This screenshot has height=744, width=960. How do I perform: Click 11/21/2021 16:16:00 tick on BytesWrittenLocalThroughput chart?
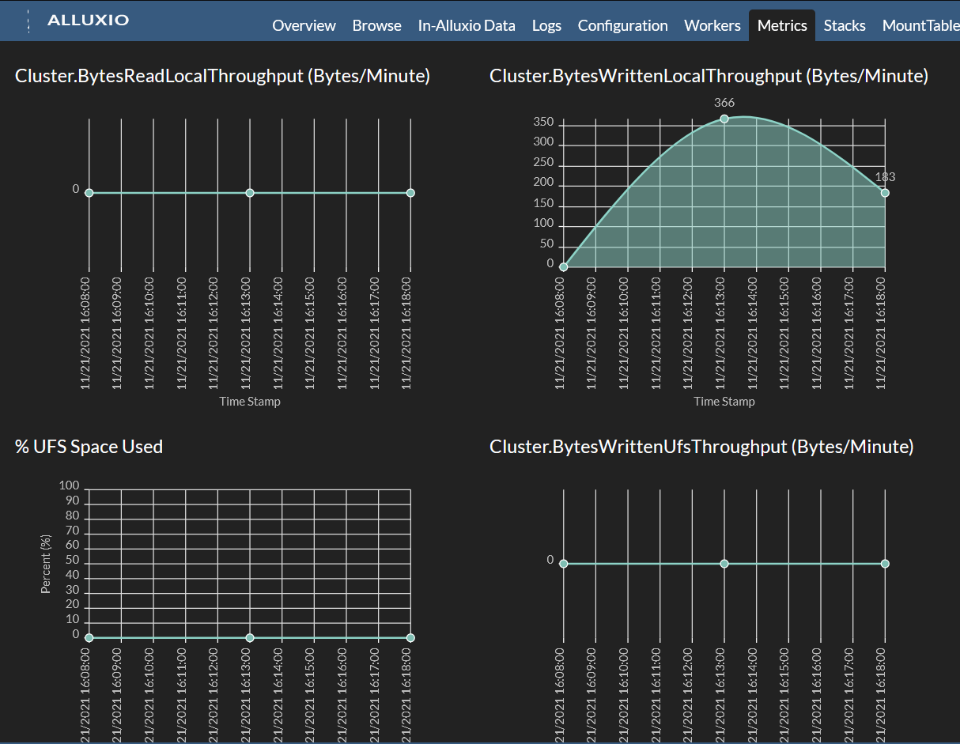coord(818,332)
